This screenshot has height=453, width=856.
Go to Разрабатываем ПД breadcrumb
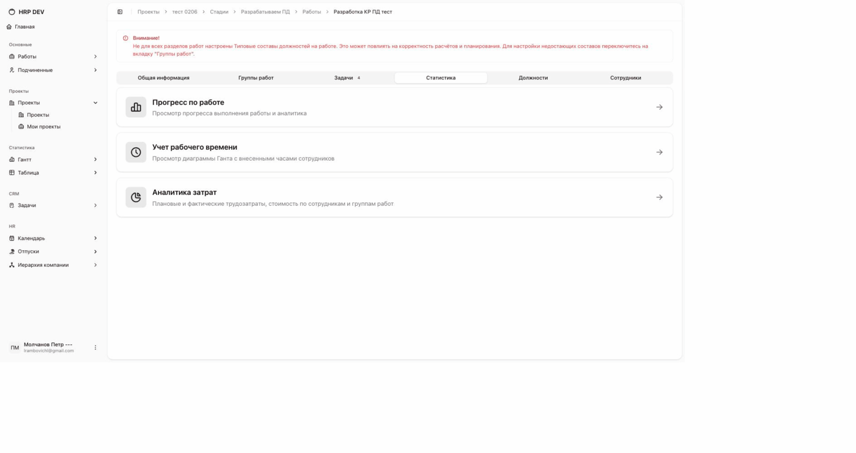pyautogui.click(x=265, y=12)
